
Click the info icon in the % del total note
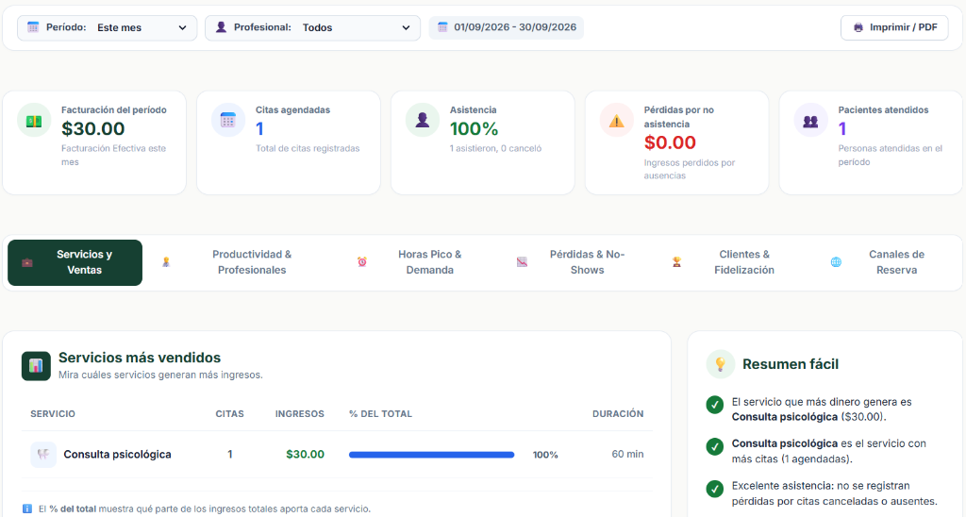click(27, 509)
